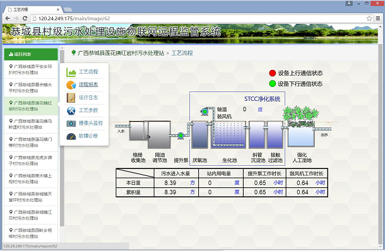Viewport: 385px width, 251px height.
Task: Select the 项目列表 header tab
Action: [x=31, y=54]
